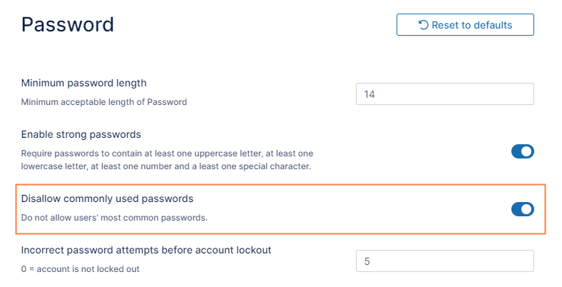This screenshot has width=562, height=287.
Task: Click the 'Minimum acceptable length of Password' description
Action: tap(104, 102)
